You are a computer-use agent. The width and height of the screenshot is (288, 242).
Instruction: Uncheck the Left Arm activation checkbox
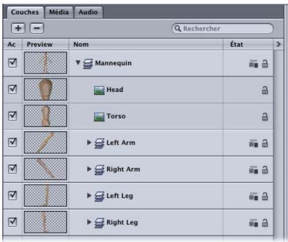click(x=12, y=142)
